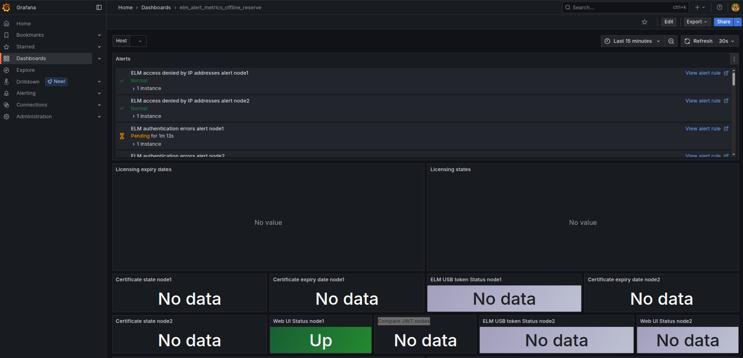This screenshot has height=358, width=743.
Task: Click the Refresh button
Action: [x=699, y=41]
